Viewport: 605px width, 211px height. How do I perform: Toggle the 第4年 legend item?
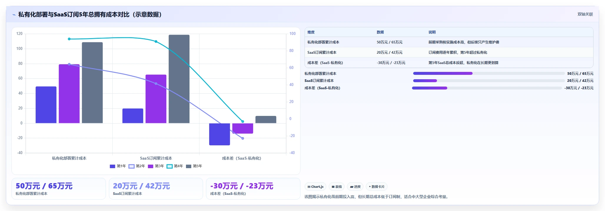point(175,166)
